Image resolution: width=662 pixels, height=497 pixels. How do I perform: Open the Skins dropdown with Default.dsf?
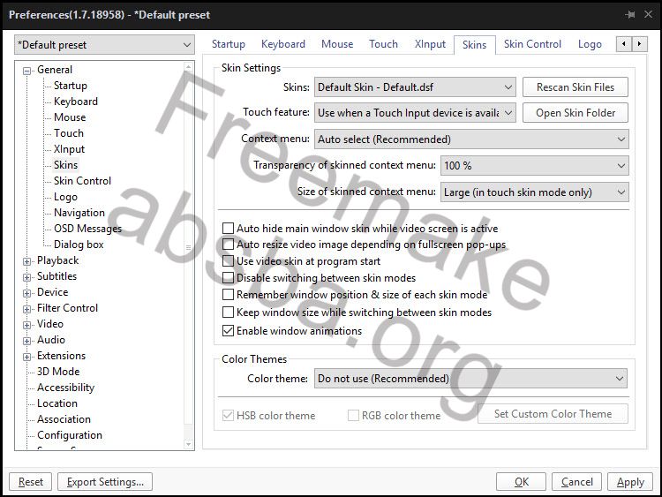pos(415,87)
